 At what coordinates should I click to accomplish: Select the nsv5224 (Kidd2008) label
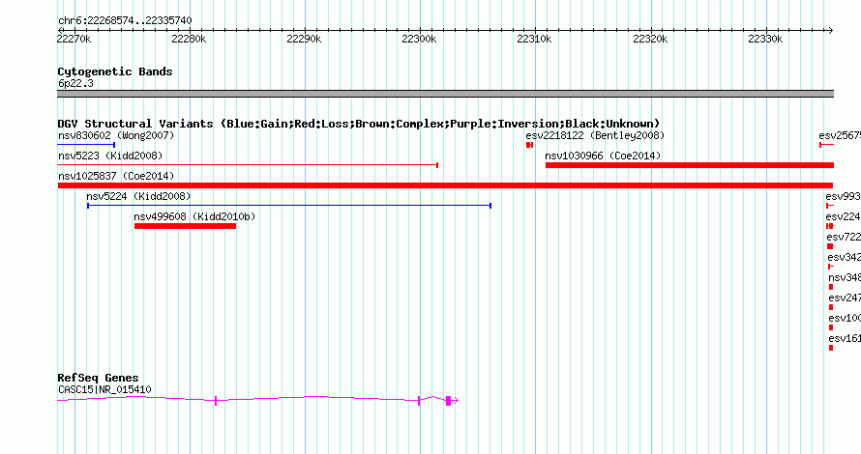tap(138, 196)
